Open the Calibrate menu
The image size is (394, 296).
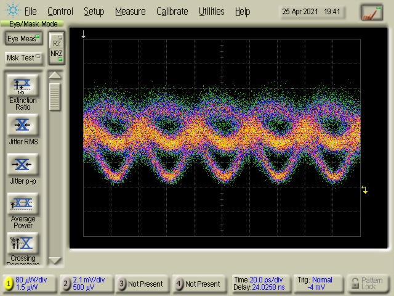pos(173,11)
